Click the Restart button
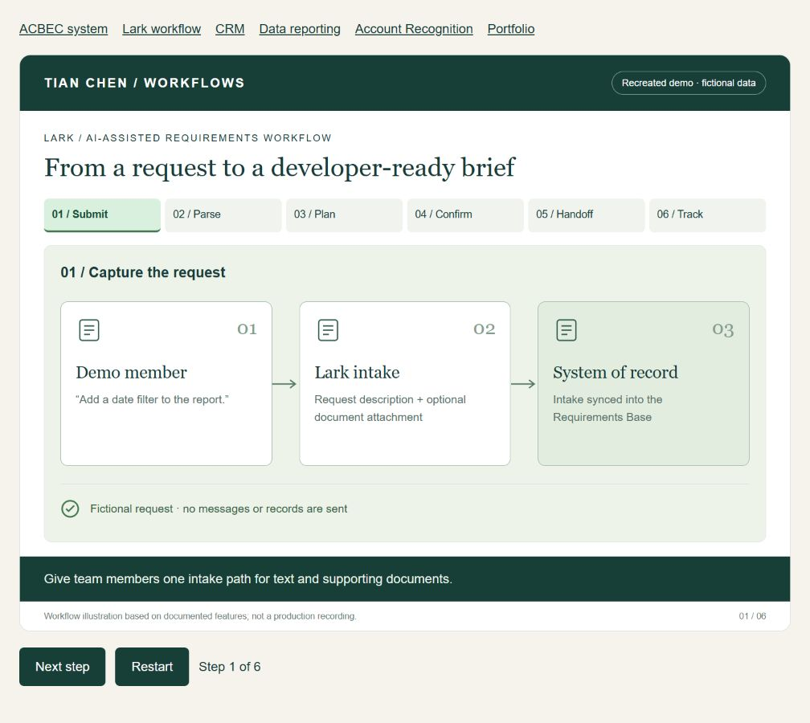 (152, 667)
